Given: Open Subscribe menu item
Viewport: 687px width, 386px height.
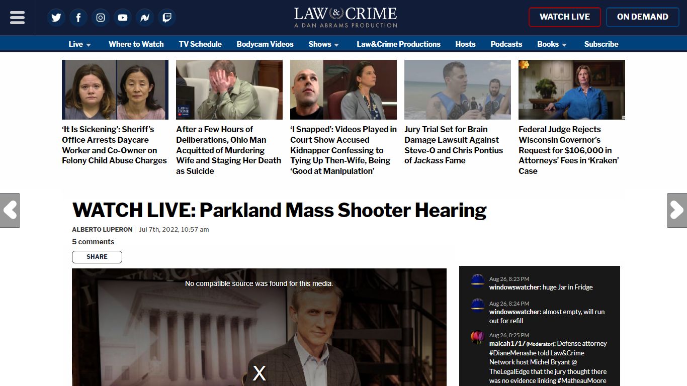Looking at the screenshot, I should point(601,44).
